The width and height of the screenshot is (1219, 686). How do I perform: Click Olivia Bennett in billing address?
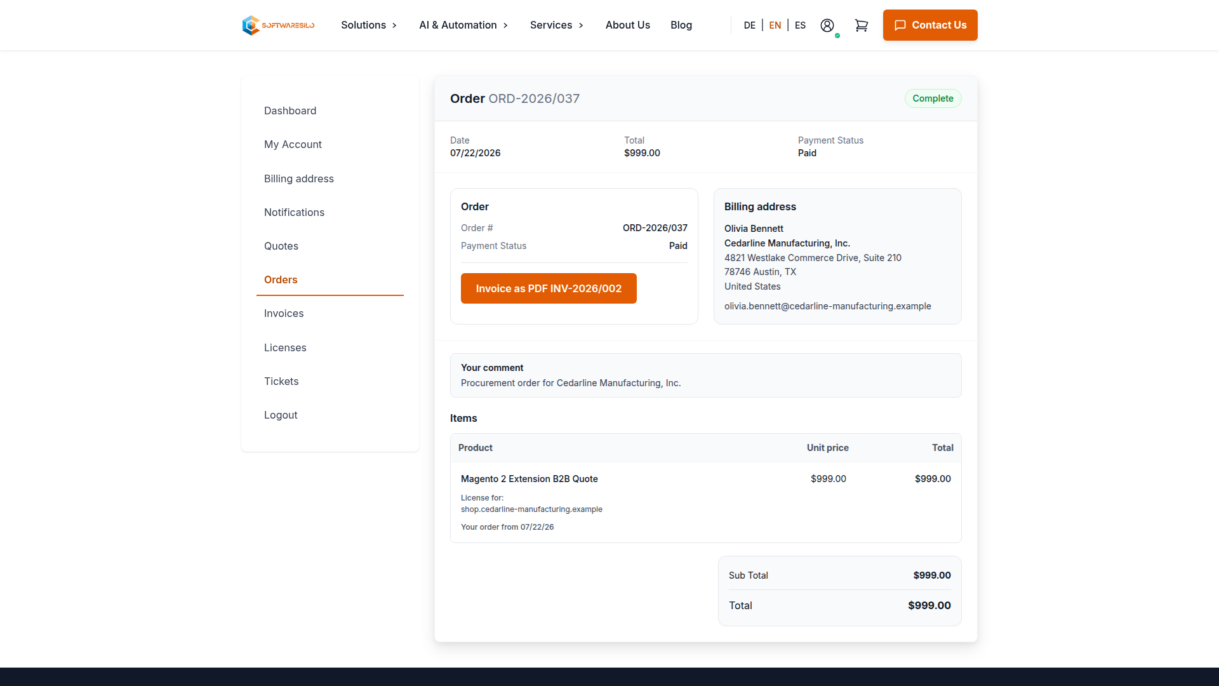(x=754, y=229)
